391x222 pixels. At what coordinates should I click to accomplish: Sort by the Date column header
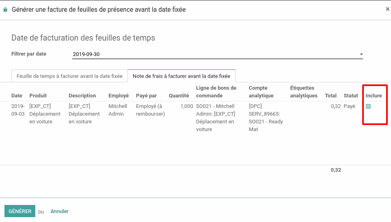pos(17,95)
